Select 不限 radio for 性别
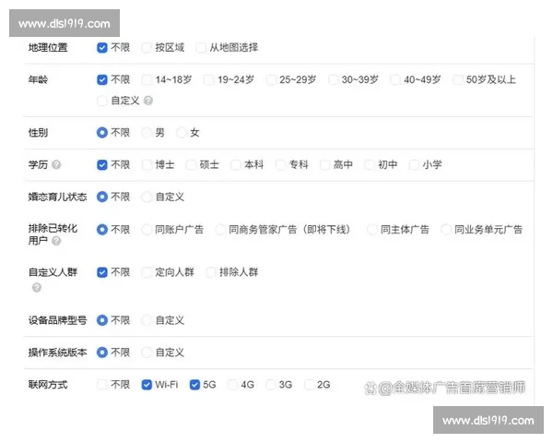Viewport: 553px width, 443px height. coord(102,133)
